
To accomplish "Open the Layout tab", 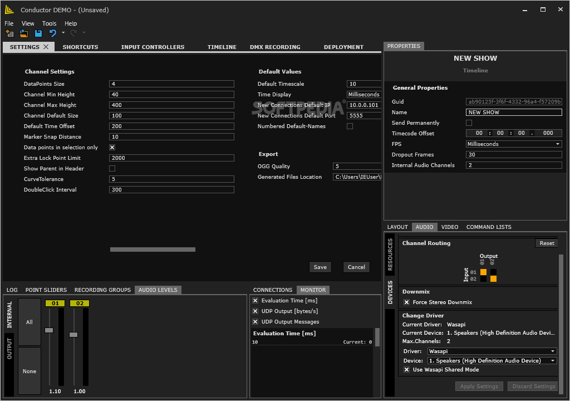I will (397, 227).
